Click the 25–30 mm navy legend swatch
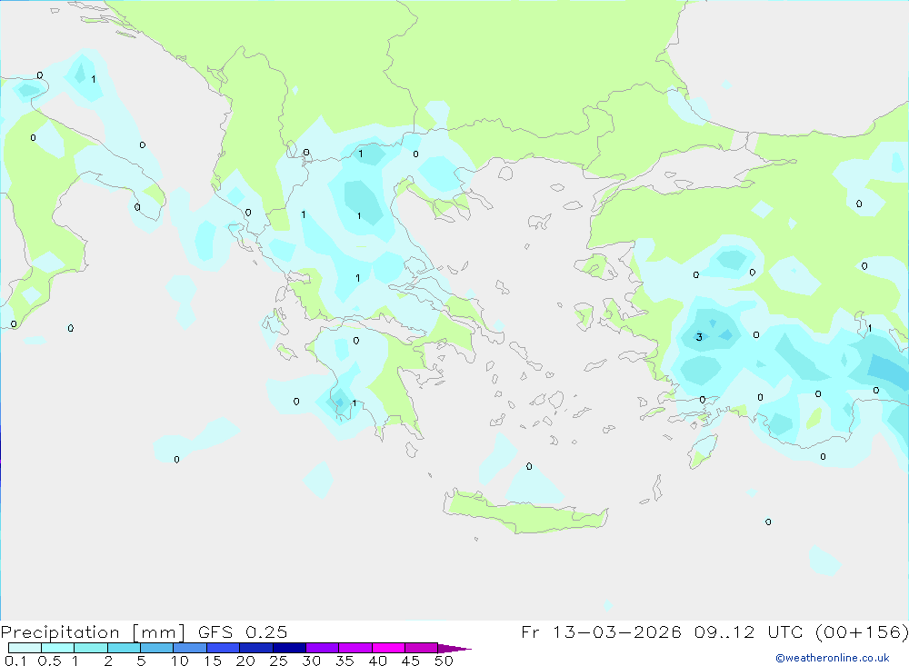This screenshot has height=666, width=909. tap(289, 648)
